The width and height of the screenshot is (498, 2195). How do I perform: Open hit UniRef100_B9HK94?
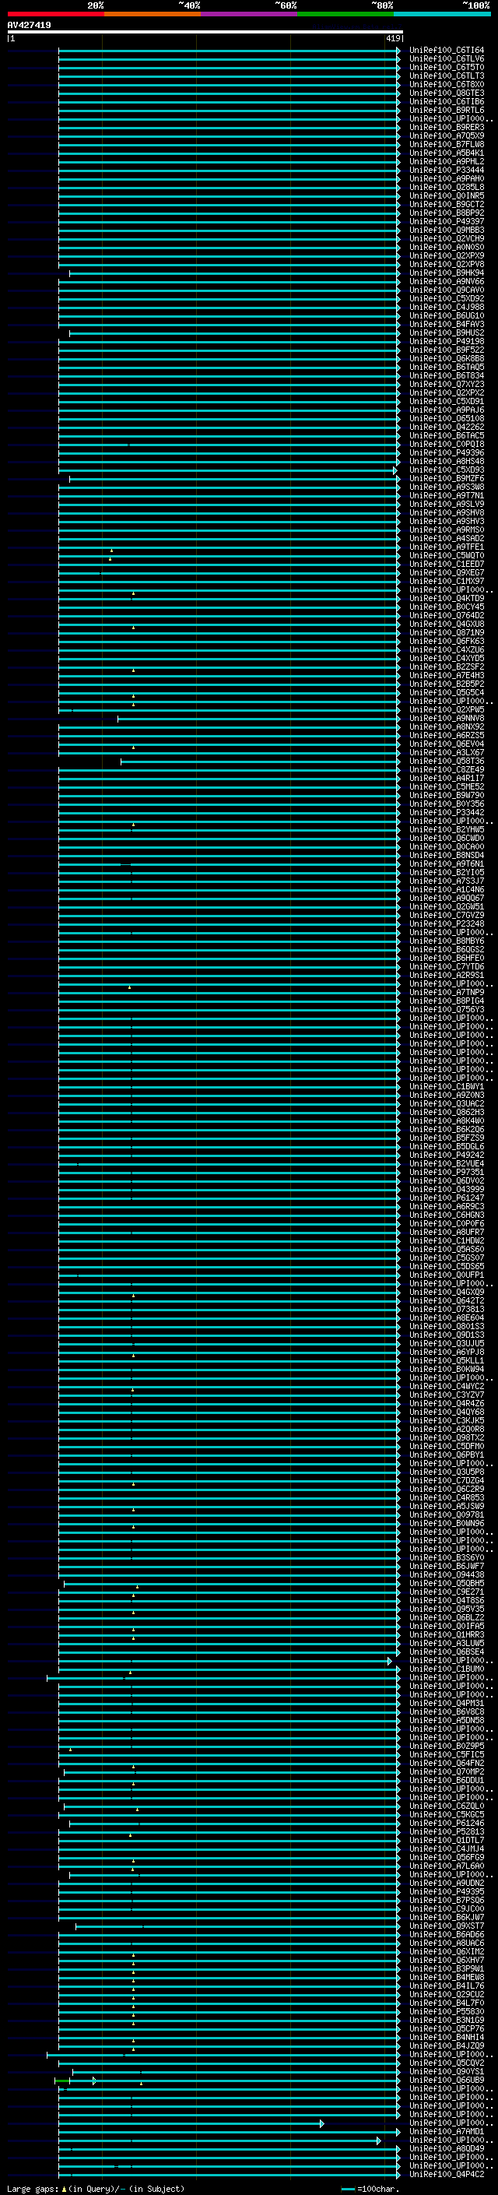point(446,273)
